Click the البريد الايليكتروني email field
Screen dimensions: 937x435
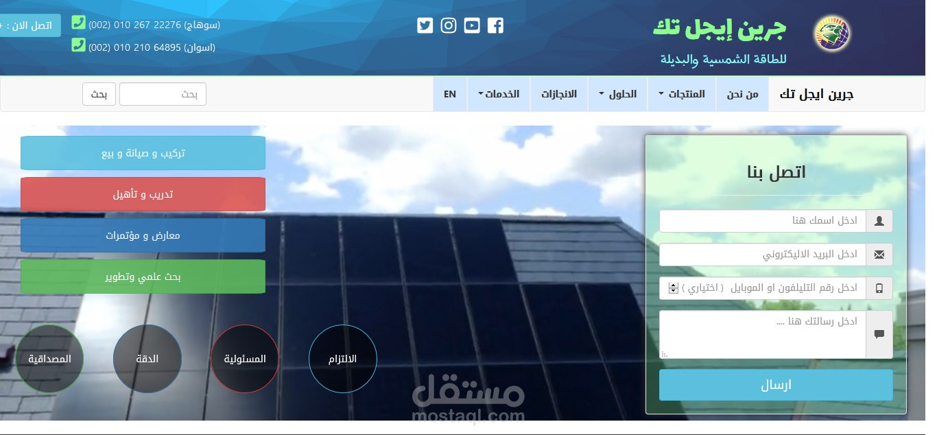(763, 255)
